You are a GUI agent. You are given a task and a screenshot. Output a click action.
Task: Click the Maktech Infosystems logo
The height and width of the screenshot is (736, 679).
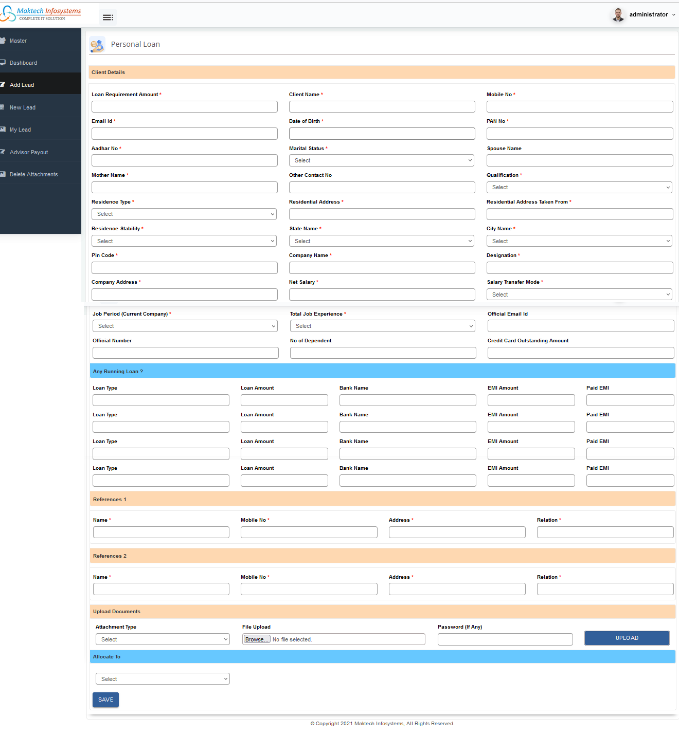[x=41, y=14]
